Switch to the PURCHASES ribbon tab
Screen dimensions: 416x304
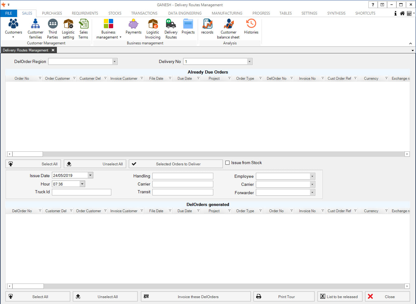pos(52,13)
